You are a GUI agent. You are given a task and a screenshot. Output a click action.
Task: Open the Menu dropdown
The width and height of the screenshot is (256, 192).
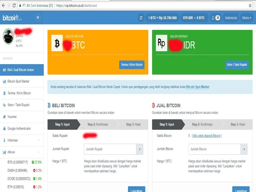(x=246, y=18)
